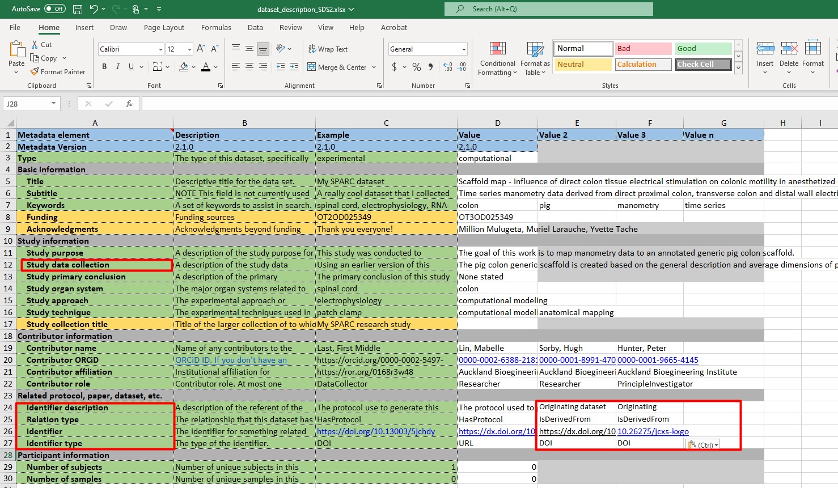Select the Contributor ORCiD cell
The height and width of the screenshot is (488, 838).
(95, 360)
